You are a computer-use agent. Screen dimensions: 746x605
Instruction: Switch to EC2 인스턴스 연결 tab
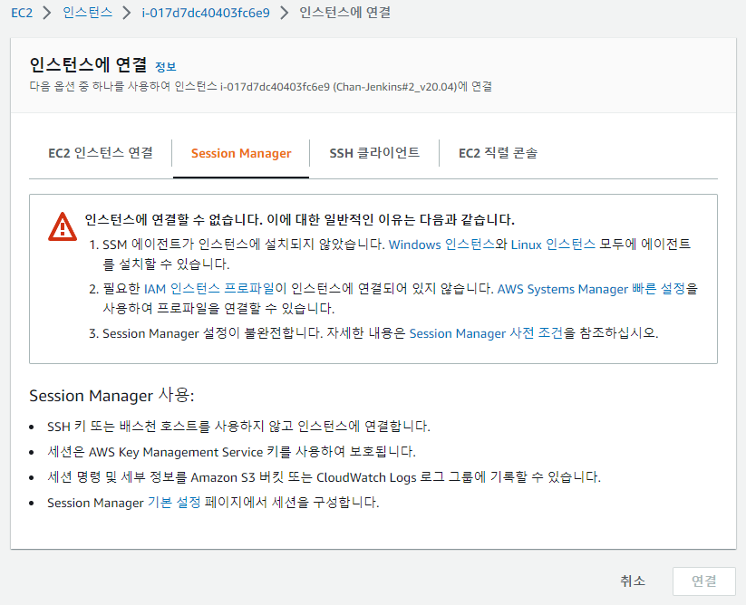101,153
